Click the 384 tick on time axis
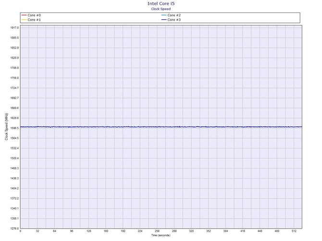This screenshot has height=241, width=322. point(225,231)
